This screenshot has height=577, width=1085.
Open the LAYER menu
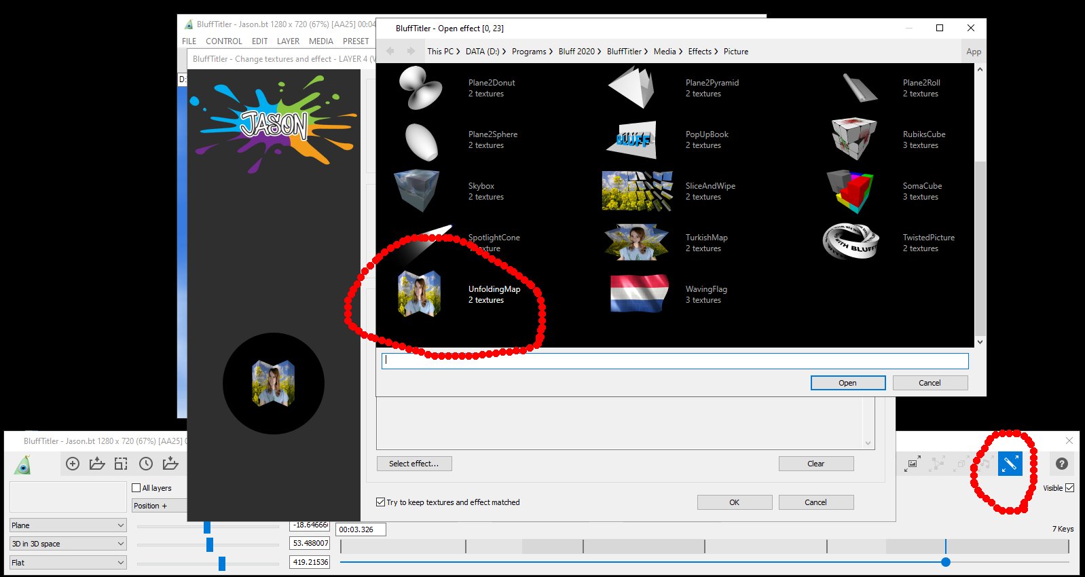[x=288, y=41]
